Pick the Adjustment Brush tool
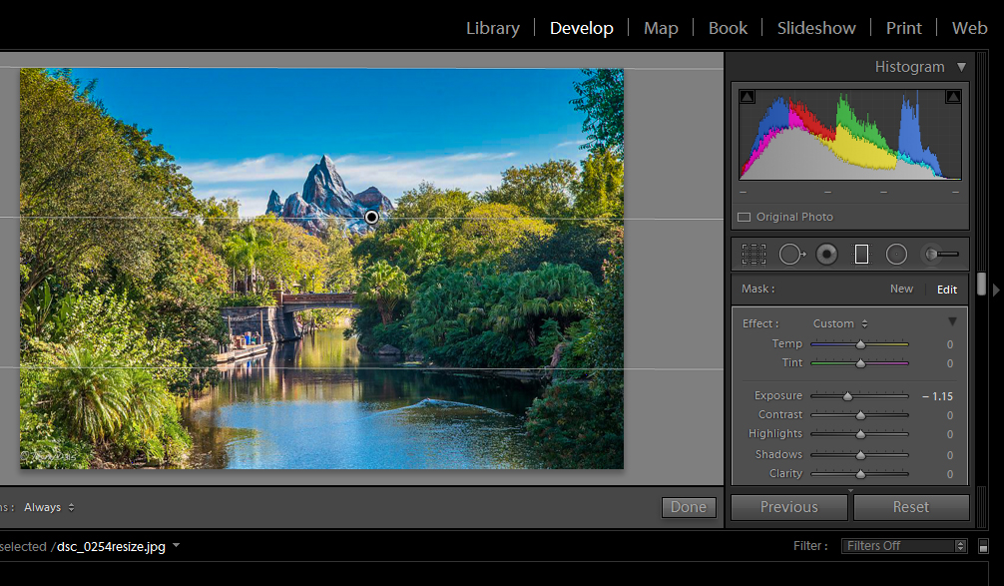Screen dimensions: 1004x586 [x=940, y=255]
